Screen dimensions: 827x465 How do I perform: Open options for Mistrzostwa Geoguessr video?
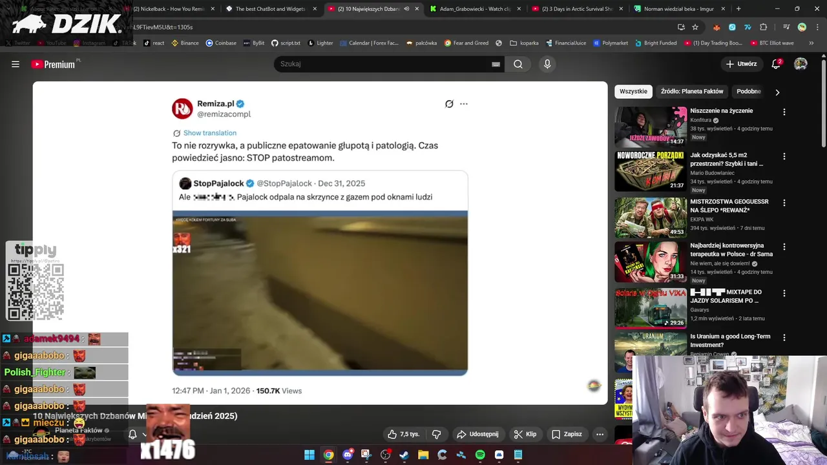(784, 203)
